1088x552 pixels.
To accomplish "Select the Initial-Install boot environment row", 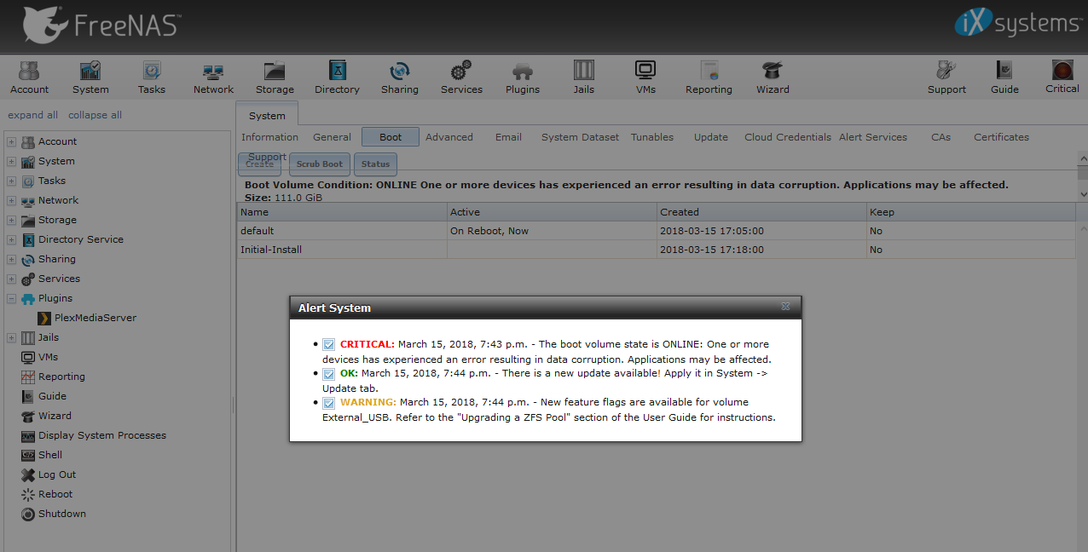I will tap(657, 250).
